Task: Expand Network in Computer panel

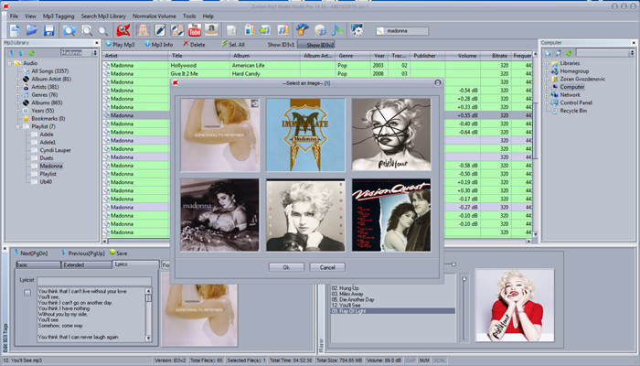Action: pos(547,95)
